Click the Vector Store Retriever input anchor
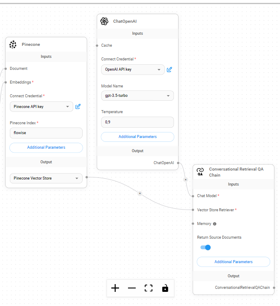The width and height of the screenshot is (280, 306). tap(193, 210)
